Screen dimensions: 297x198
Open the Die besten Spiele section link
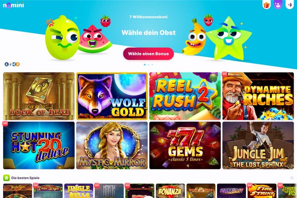click(x=25, y=178)
